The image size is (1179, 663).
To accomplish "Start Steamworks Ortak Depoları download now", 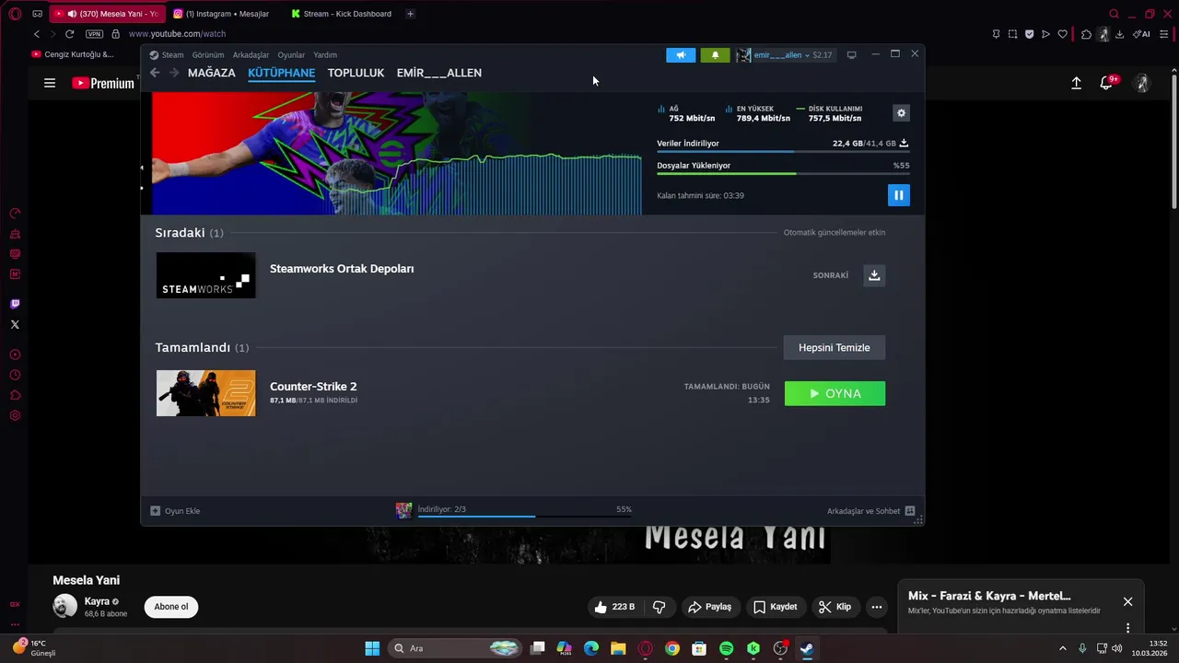I will 874,275.
